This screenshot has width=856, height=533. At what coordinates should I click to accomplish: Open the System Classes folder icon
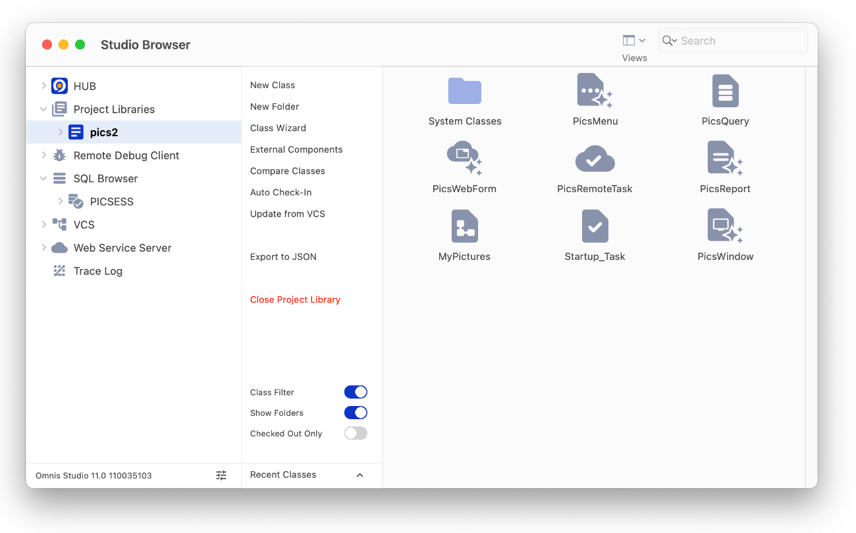coord(465,91)
